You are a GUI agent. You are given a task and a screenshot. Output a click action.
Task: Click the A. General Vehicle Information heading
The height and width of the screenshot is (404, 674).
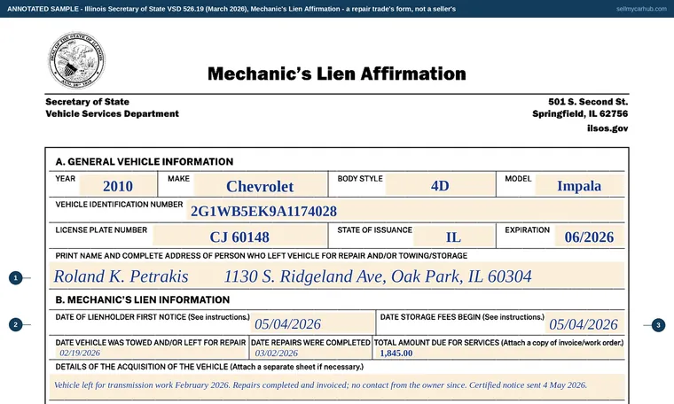point(145,162)
